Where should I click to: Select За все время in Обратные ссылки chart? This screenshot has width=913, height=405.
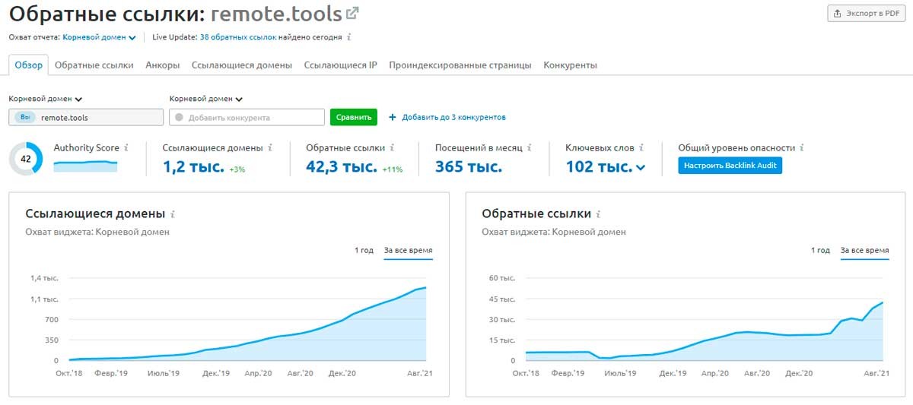(865, 250)
